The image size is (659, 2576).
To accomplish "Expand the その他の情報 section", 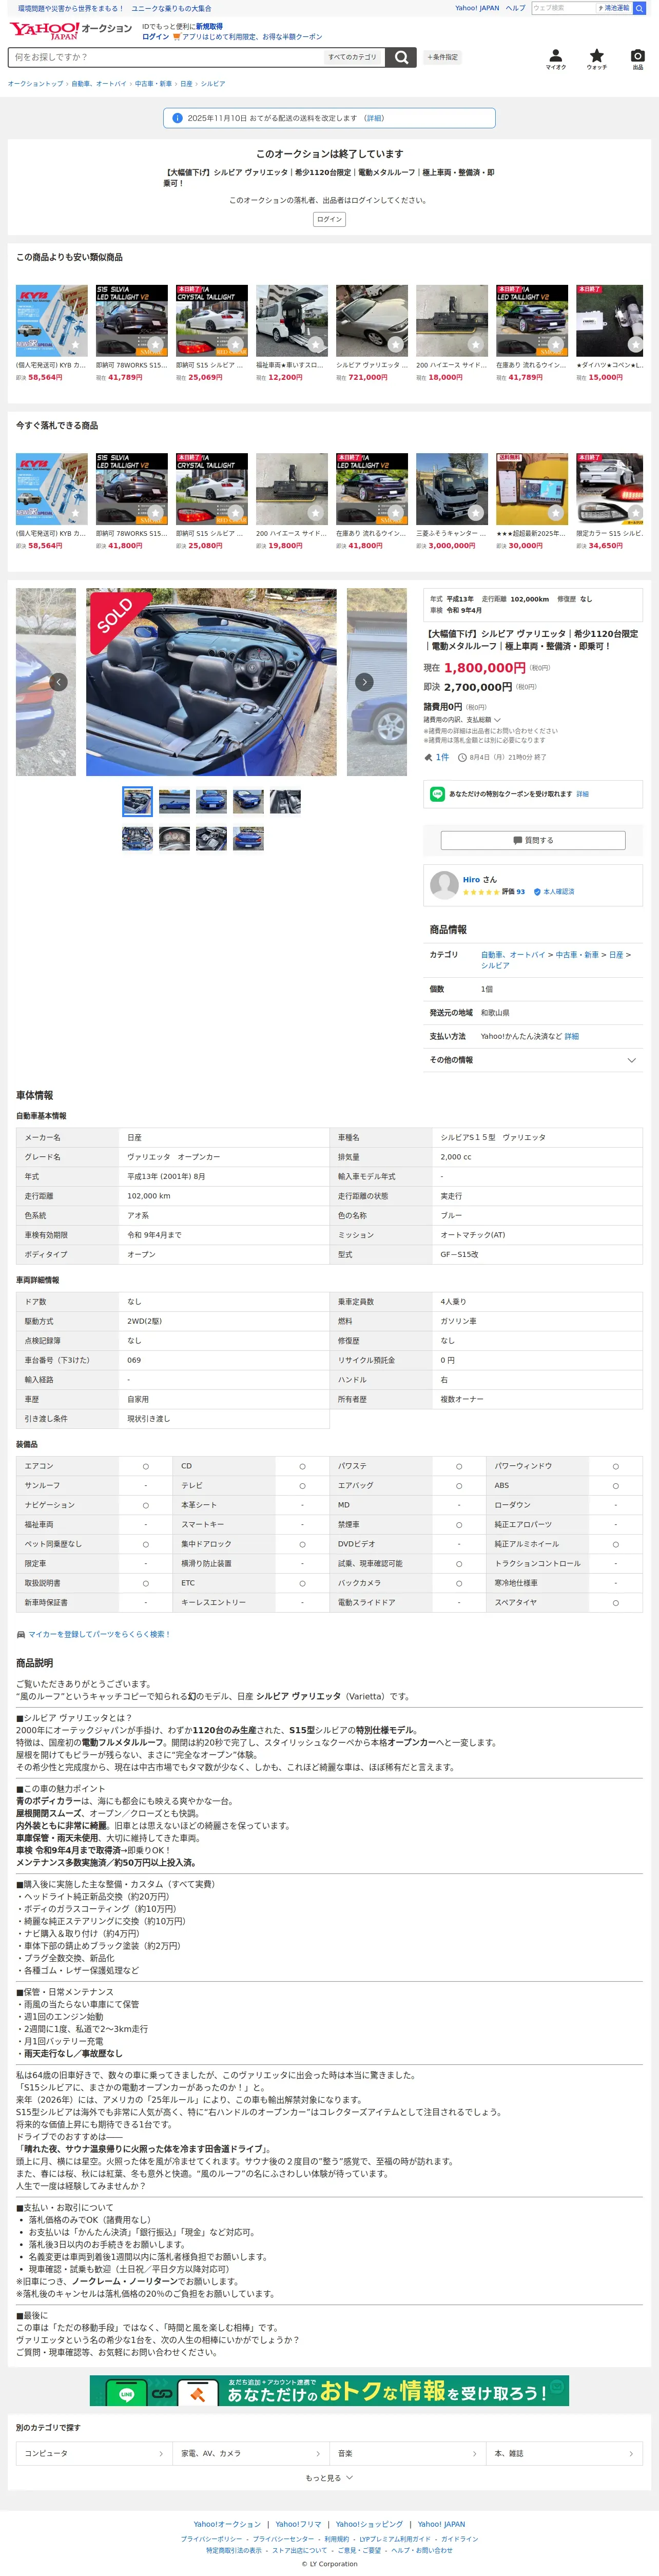I will tap(532, 1060).
